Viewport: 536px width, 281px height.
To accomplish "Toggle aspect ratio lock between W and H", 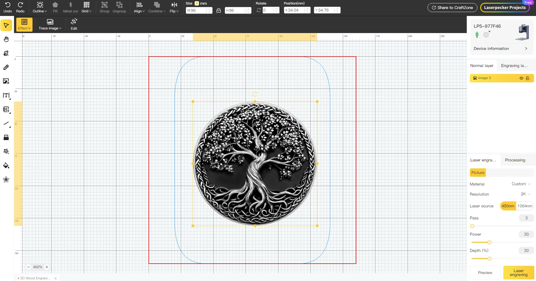I will click(219, 10).
